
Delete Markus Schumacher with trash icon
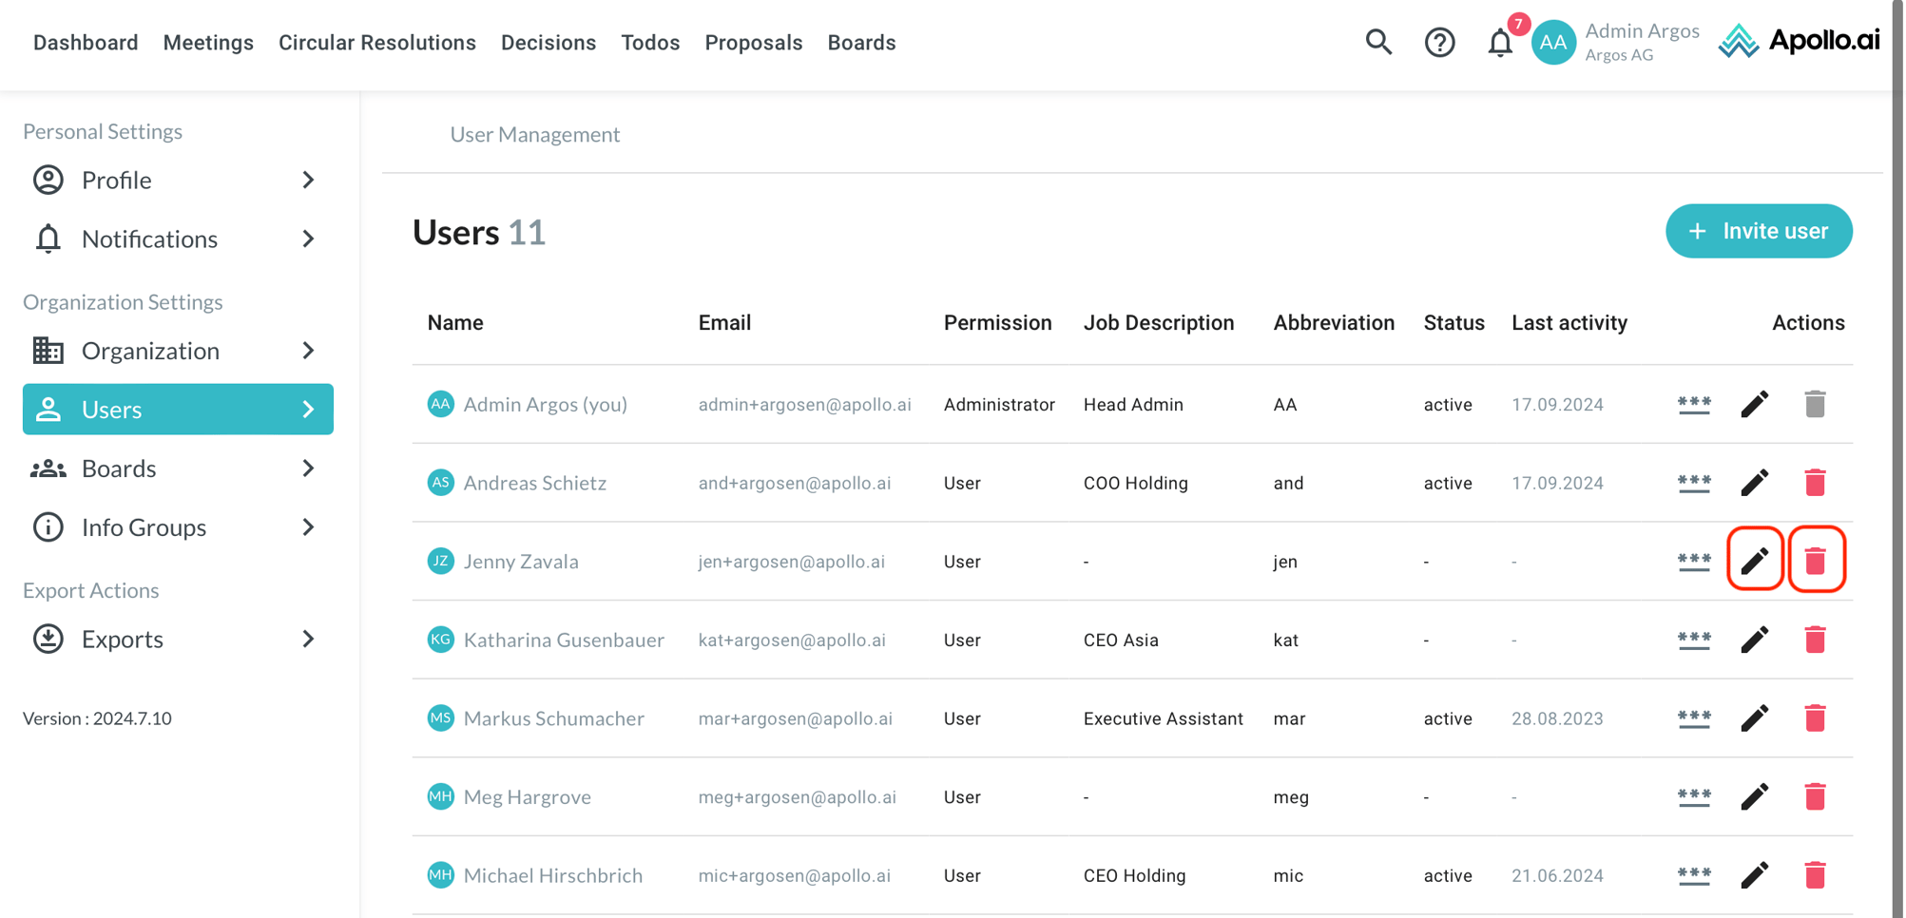point(1815,718)
